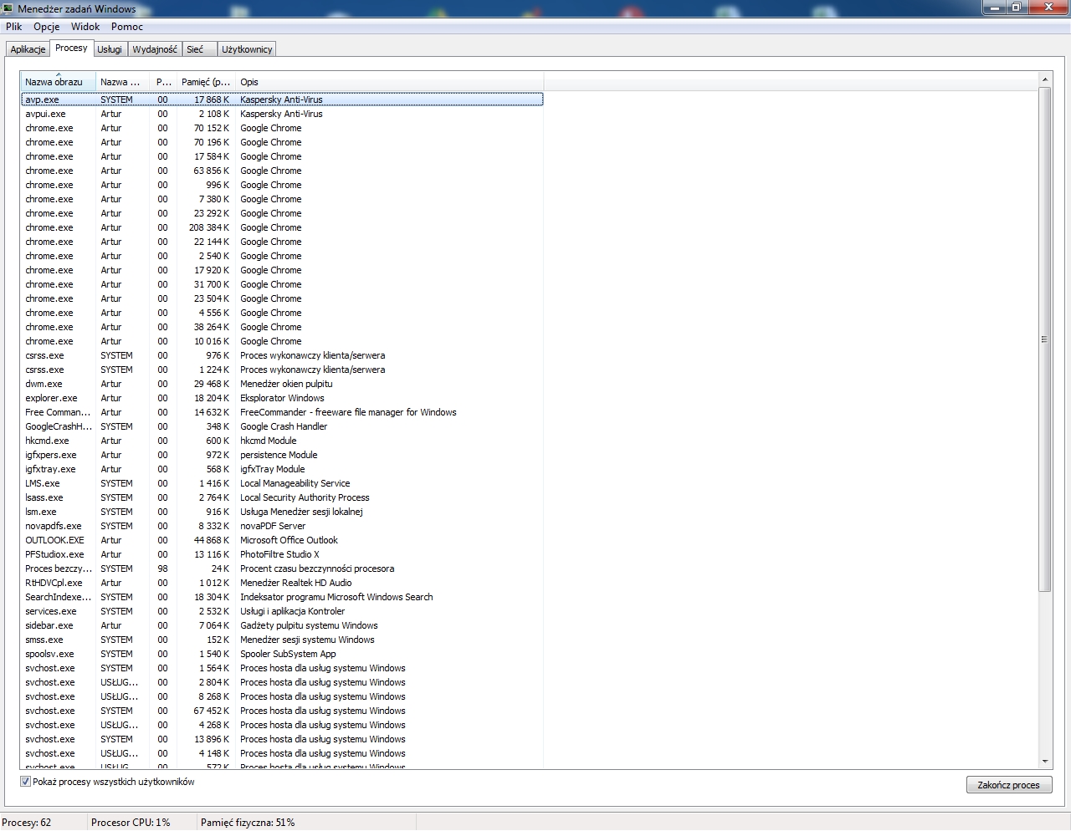Open the Widok menu

click(x=85, y=27)
